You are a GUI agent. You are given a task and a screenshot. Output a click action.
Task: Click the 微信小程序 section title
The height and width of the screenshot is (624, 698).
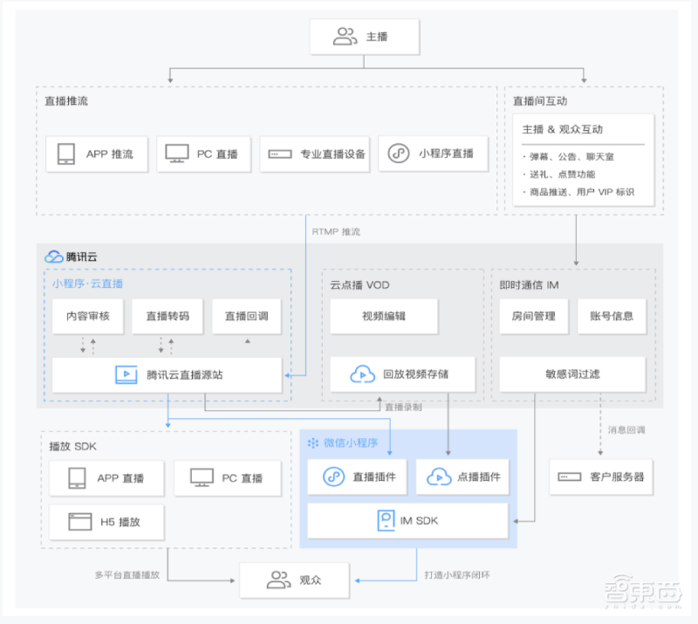pyautogui.click(x=351, y=443)
